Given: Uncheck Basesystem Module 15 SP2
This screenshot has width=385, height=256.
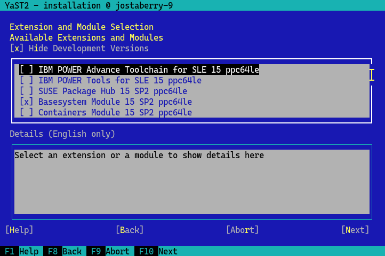Looking at the screenshot, I should 27,102.
